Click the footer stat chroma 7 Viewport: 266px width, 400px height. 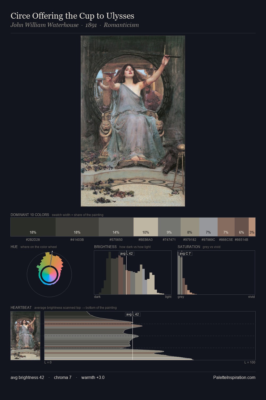(63, 378)
